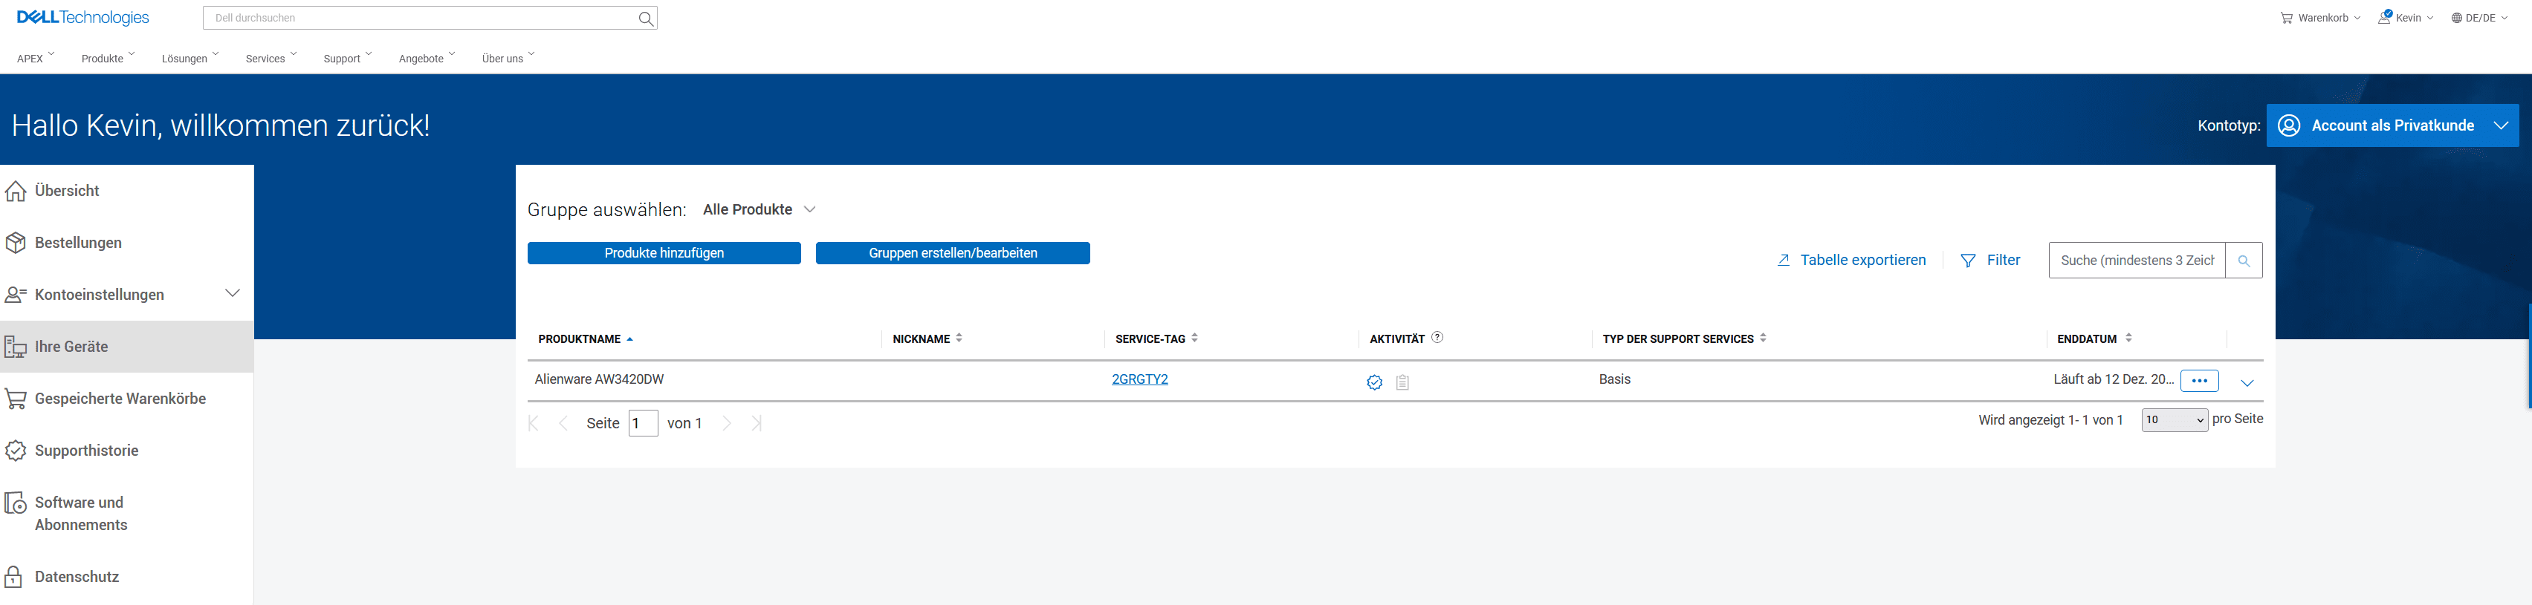This screenshot has width=2532, height=605.
Task: Click the Basis support type cell
Action: [x=1614, y=379]
